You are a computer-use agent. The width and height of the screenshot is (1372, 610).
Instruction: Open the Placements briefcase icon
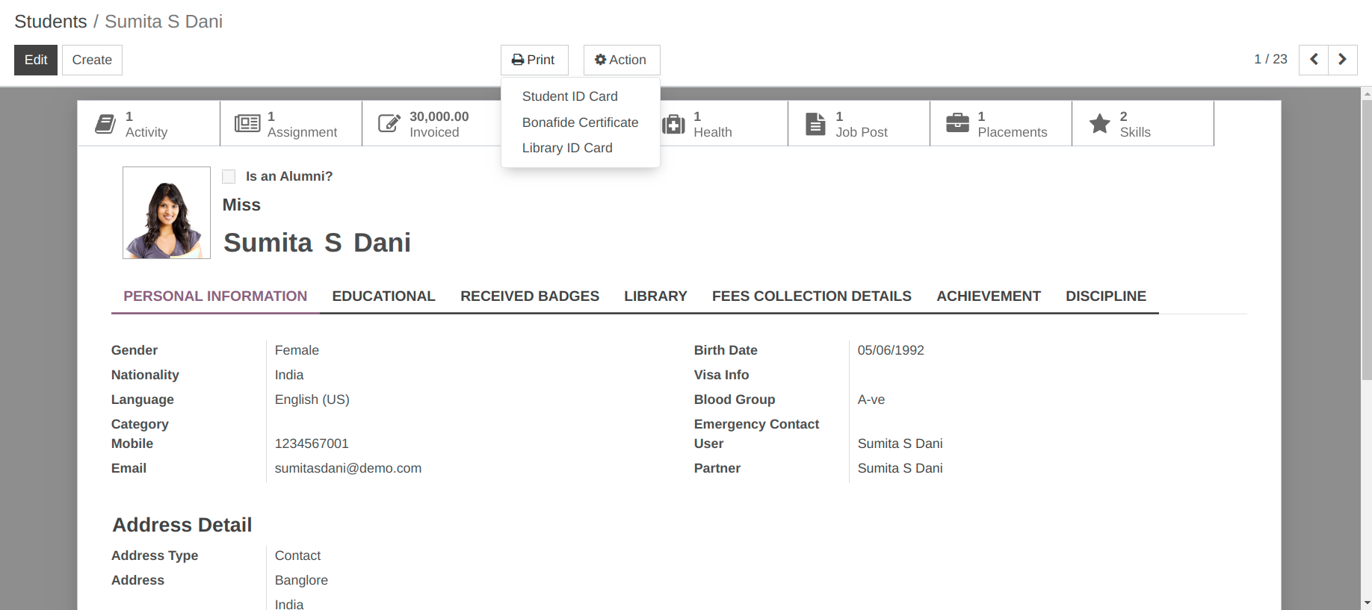[957, 124]
